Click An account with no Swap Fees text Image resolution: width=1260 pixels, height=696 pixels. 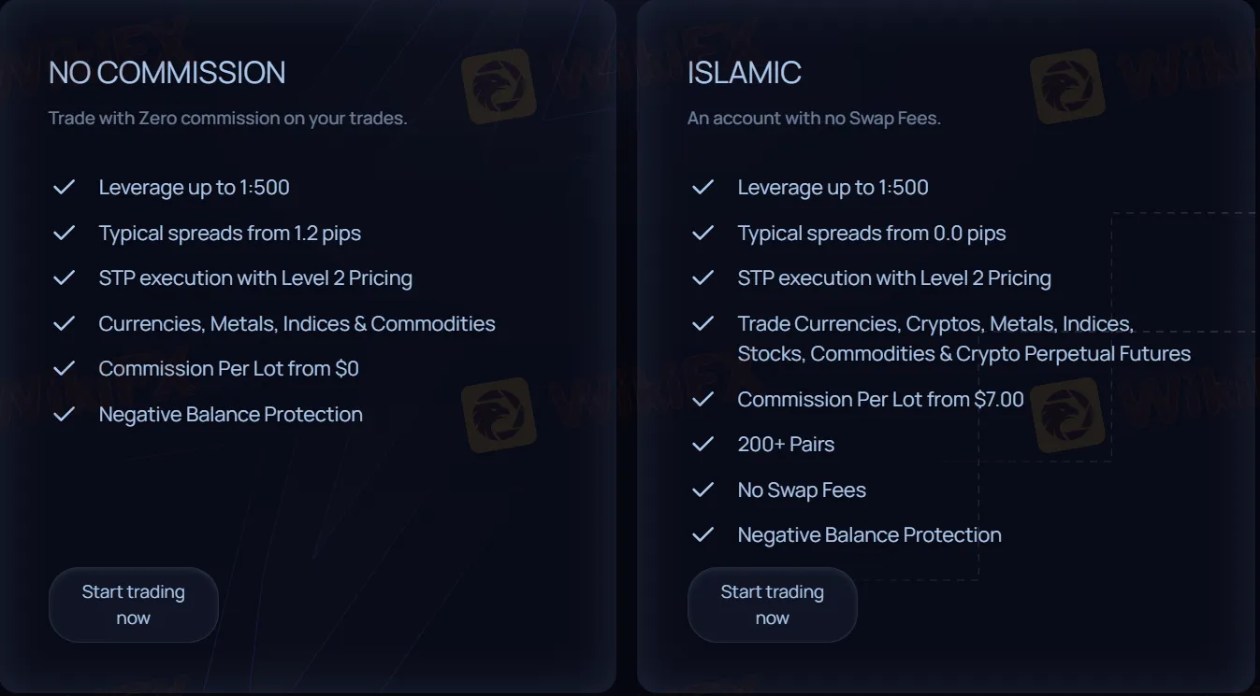[x=814, y=119]
